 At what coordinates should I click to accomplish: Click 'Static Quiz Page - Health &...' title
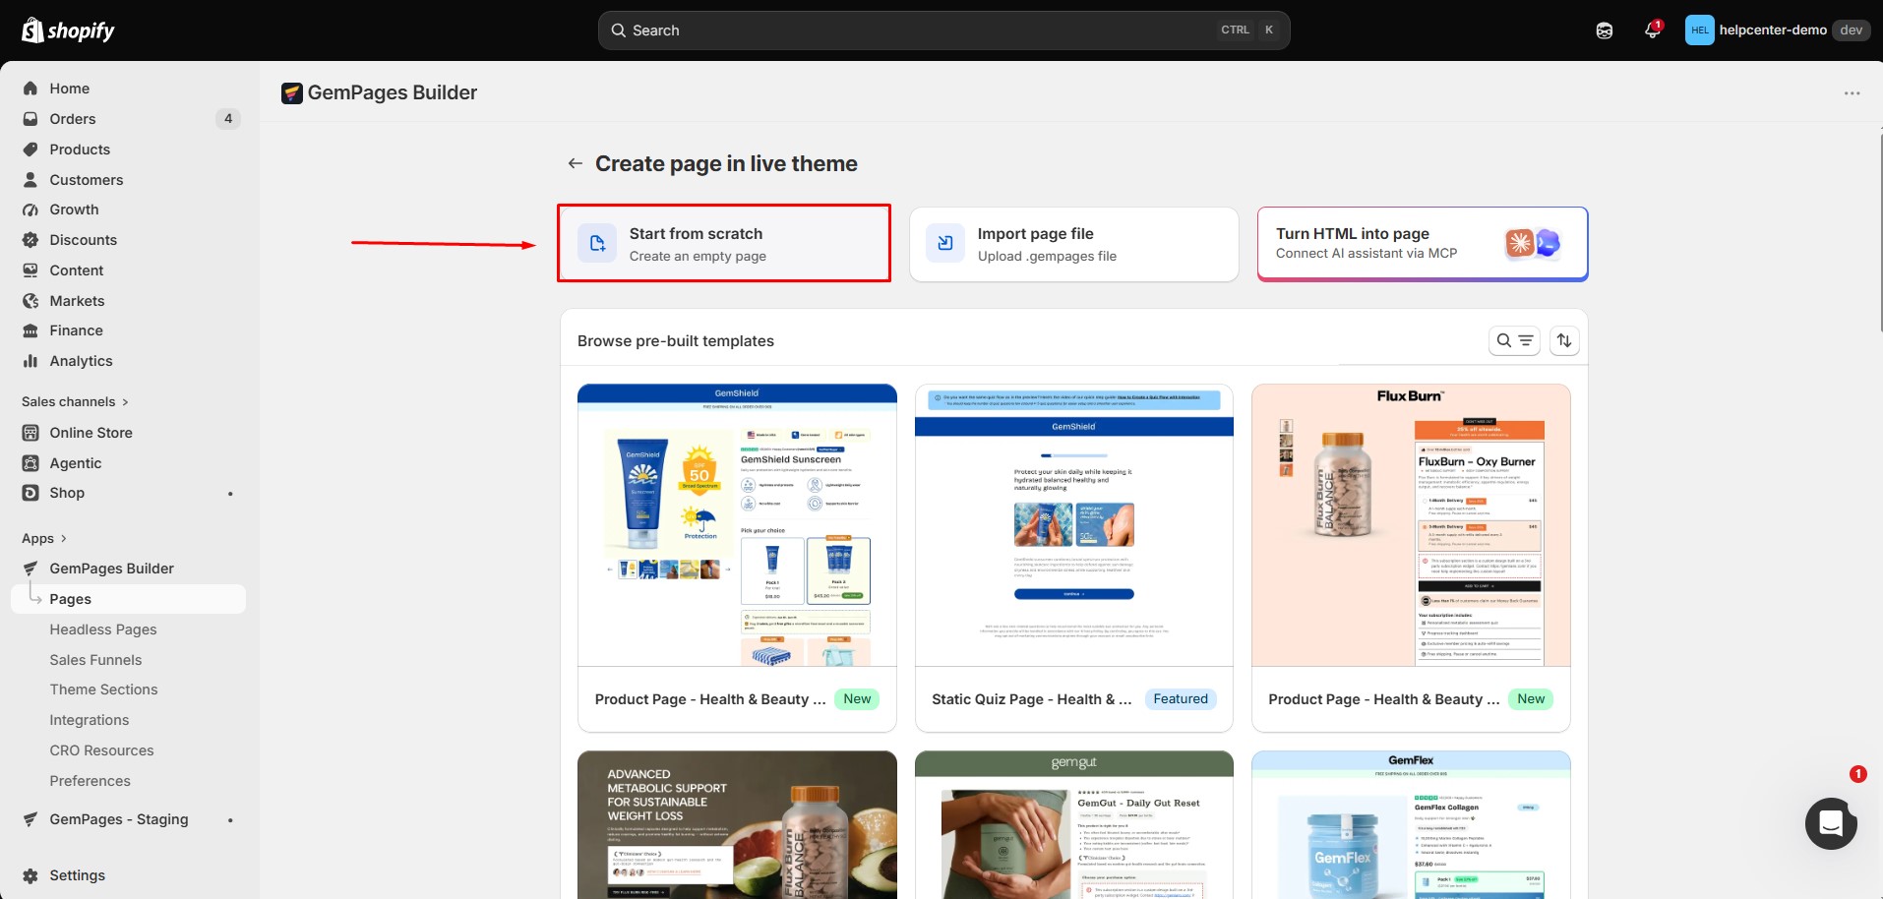1031,699
